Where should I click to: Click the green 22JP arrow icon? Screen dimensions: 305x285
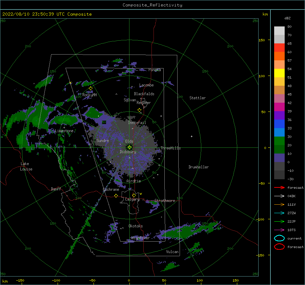[279, 221]
